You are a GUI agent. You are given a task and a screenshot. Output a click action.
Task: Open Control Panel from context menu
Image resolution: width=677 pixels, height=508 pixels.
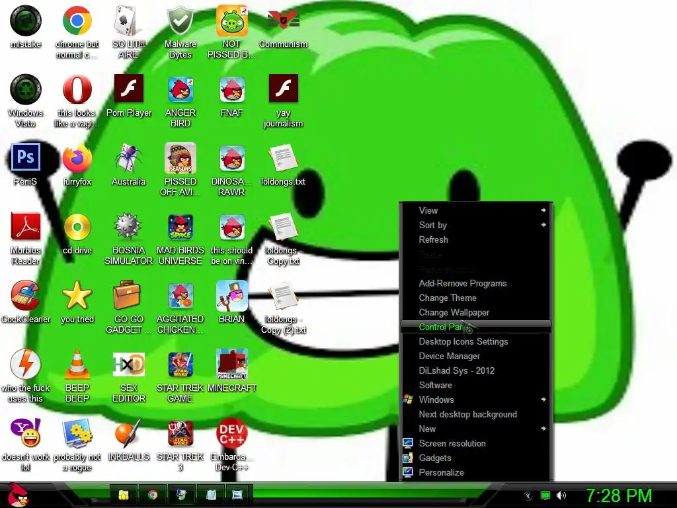tap(476, 327)
